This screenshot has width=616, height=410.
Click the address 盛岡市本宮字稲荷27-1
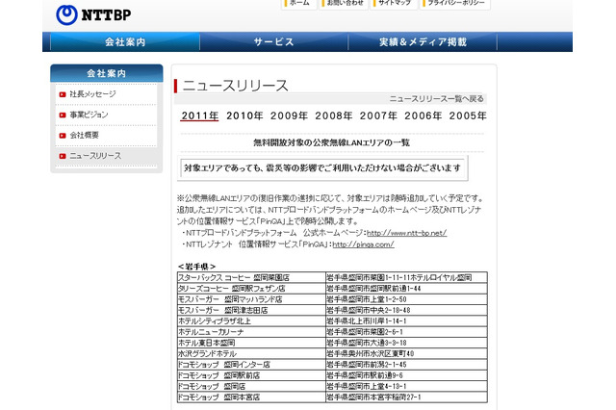[406, 397]
